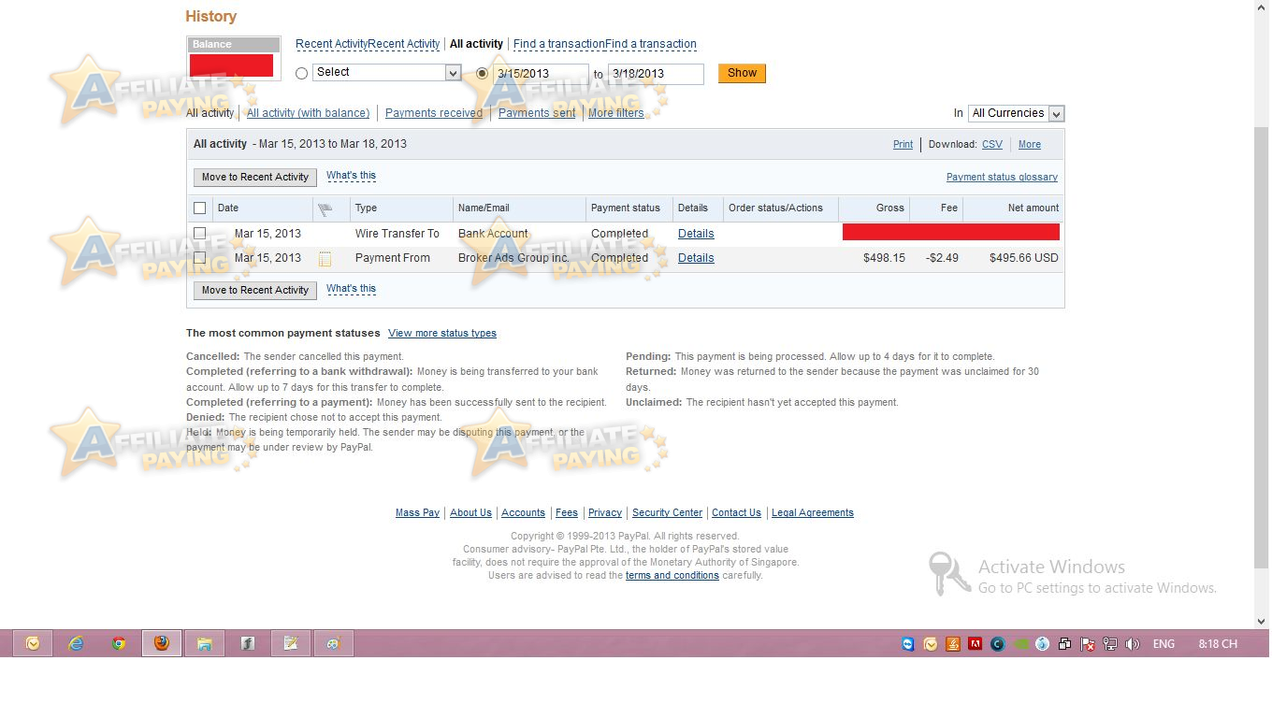This screenshot has width=1272, height=718.
Task: Click the blue globe tray icon
Action: pos(1043,644)
